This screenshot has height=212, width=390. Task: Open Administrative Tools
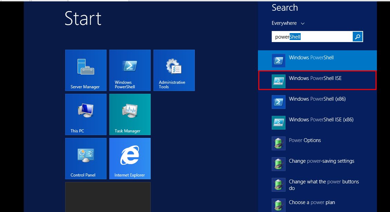174,70
